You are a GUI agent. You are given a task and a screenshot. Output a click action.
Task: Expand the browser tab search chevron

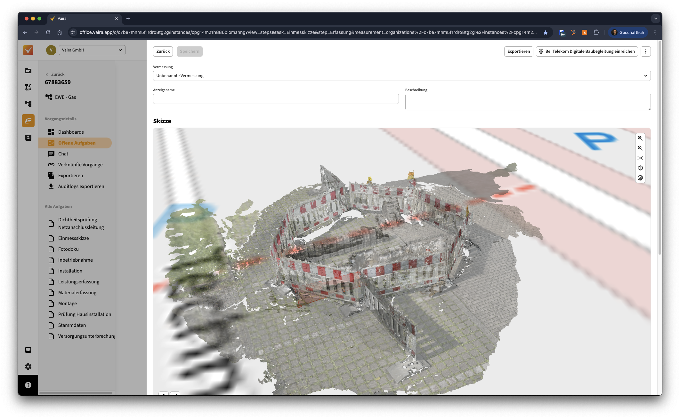[656, 19]
